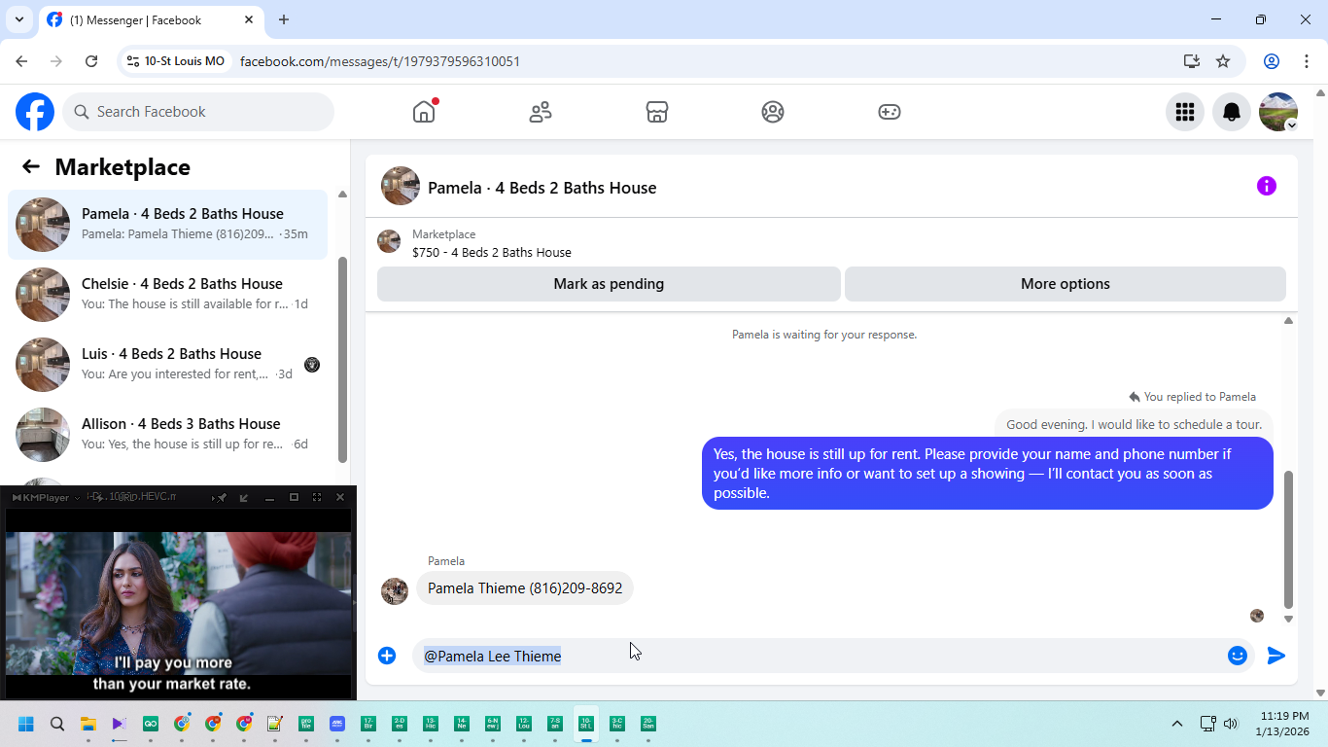Click chat scrollbar up arrow
Viewport: 1328px width, 747px height.
(x=1289, y=320)
